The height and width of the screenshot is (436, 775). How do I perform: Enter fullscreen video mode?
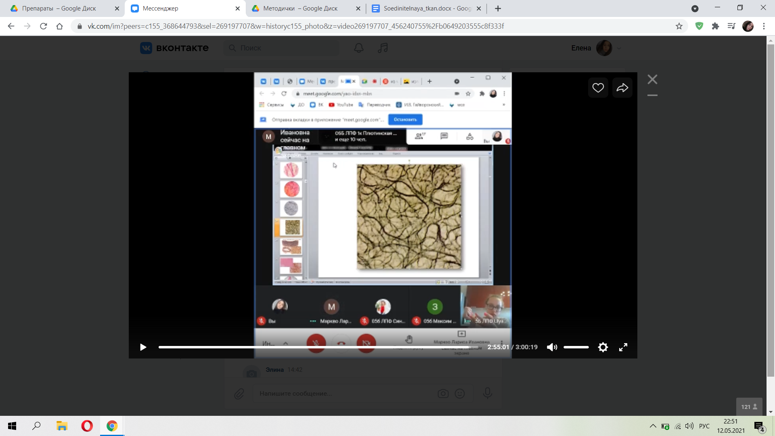(623, 347)
